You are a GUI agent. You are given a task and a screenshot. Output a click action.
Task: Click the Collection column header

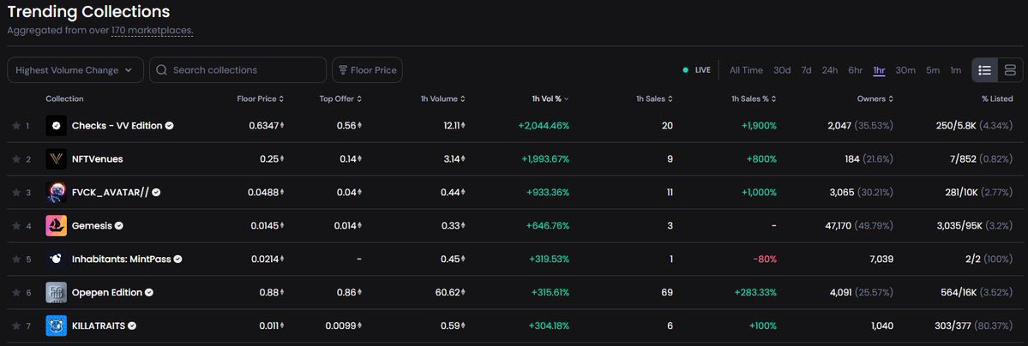[x=64, y=99]
